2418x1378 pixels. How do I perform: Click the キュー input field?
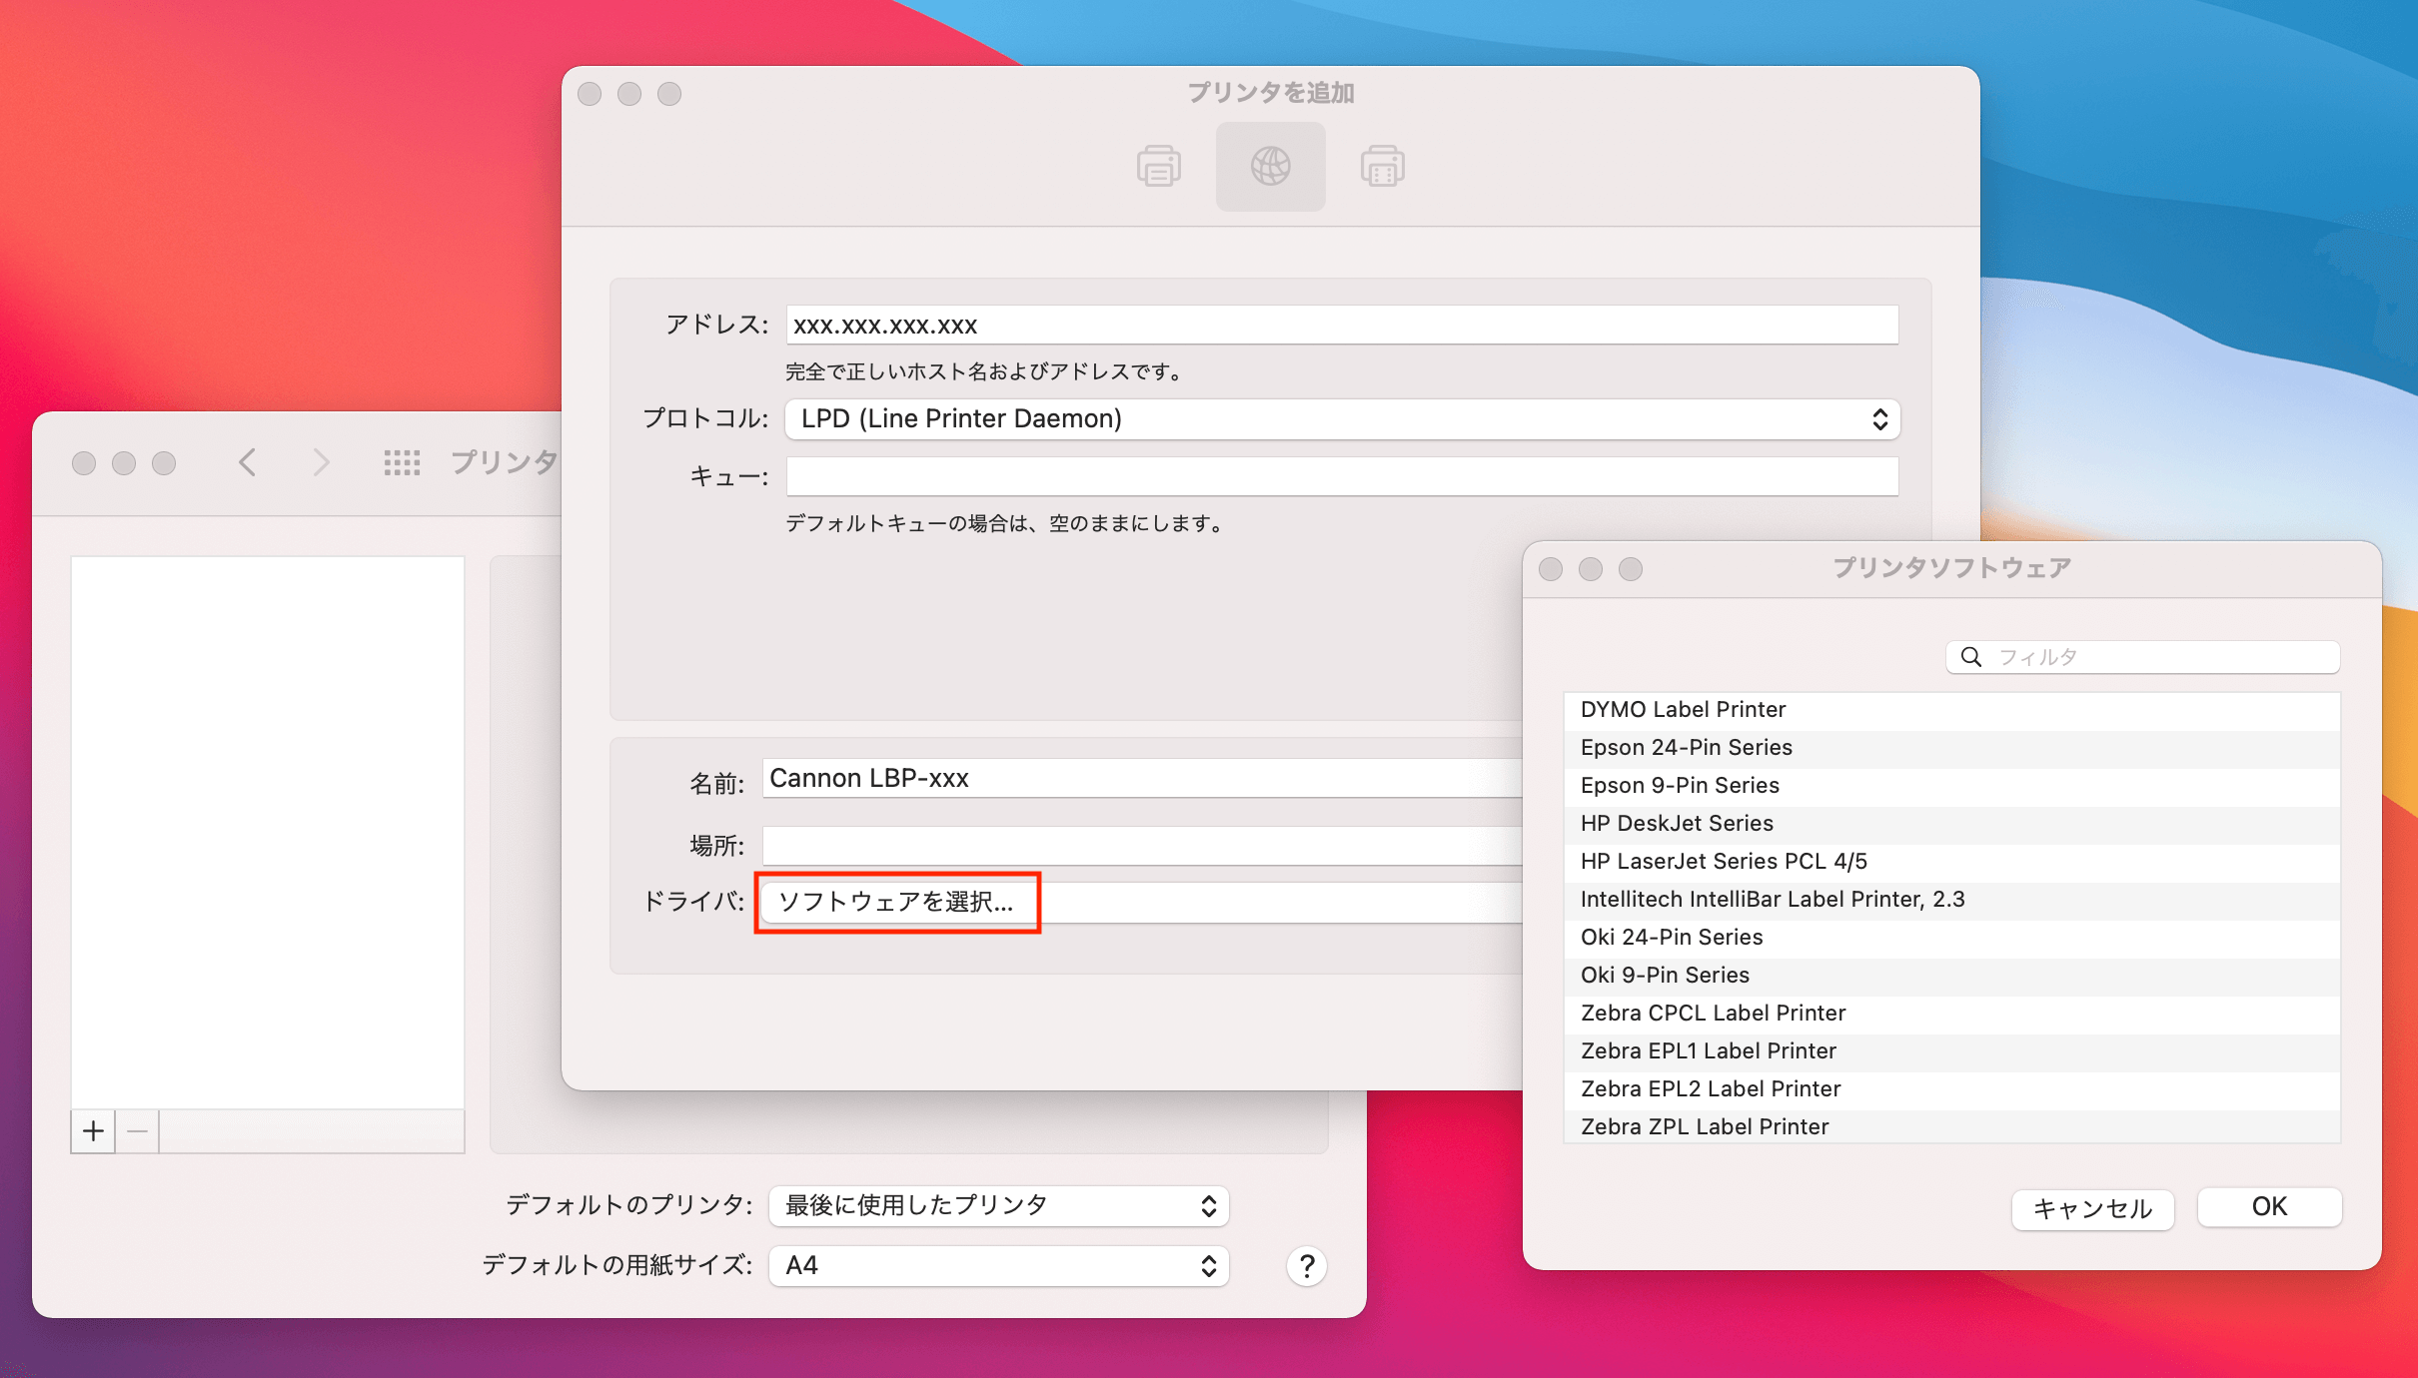coord(1342,477)
